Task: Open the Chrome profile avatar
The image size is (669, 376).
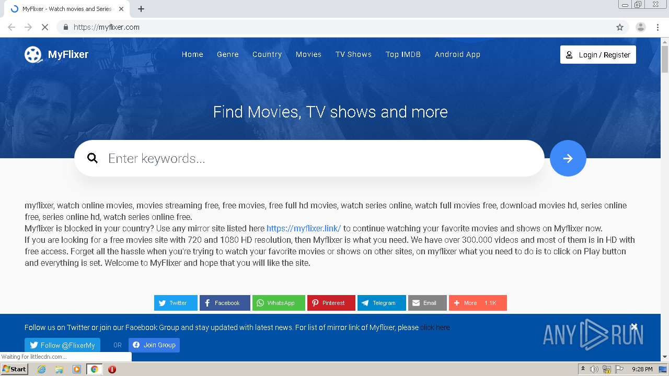Action: coord(641,27)
